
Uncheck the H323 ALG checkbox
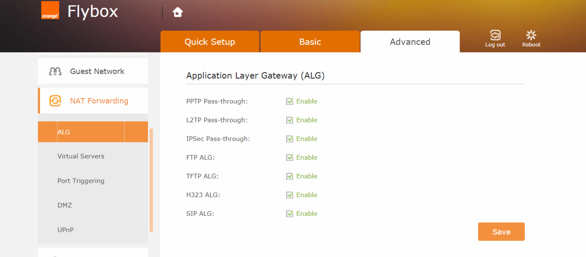click(290, 195)
